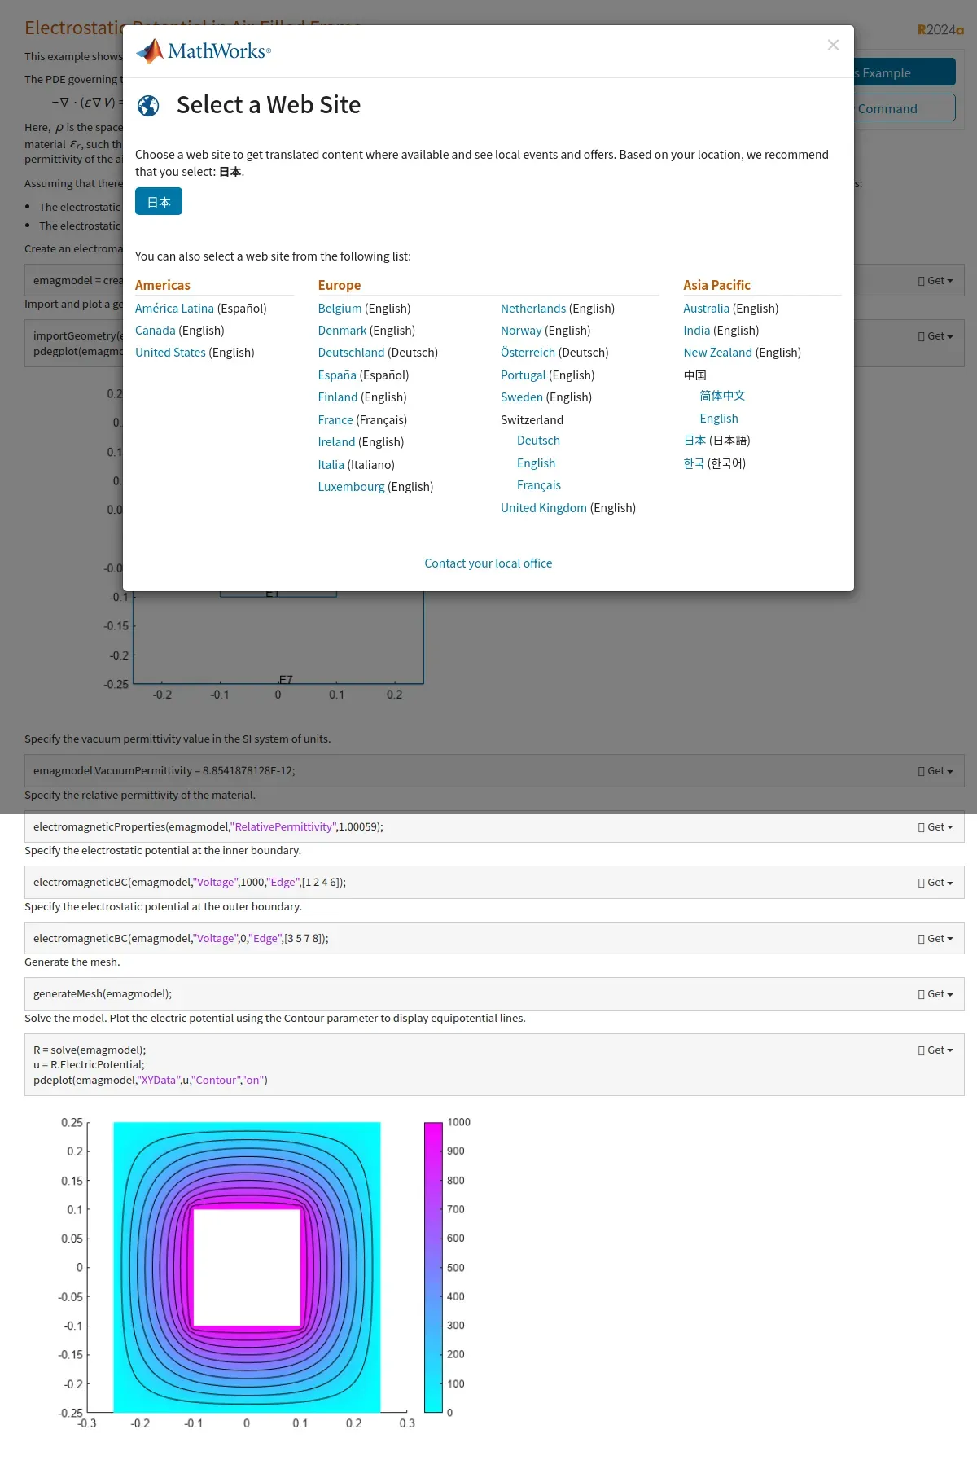Open Contact your local office link
This screenshot has width=977, height=1460.
[488, 563]
